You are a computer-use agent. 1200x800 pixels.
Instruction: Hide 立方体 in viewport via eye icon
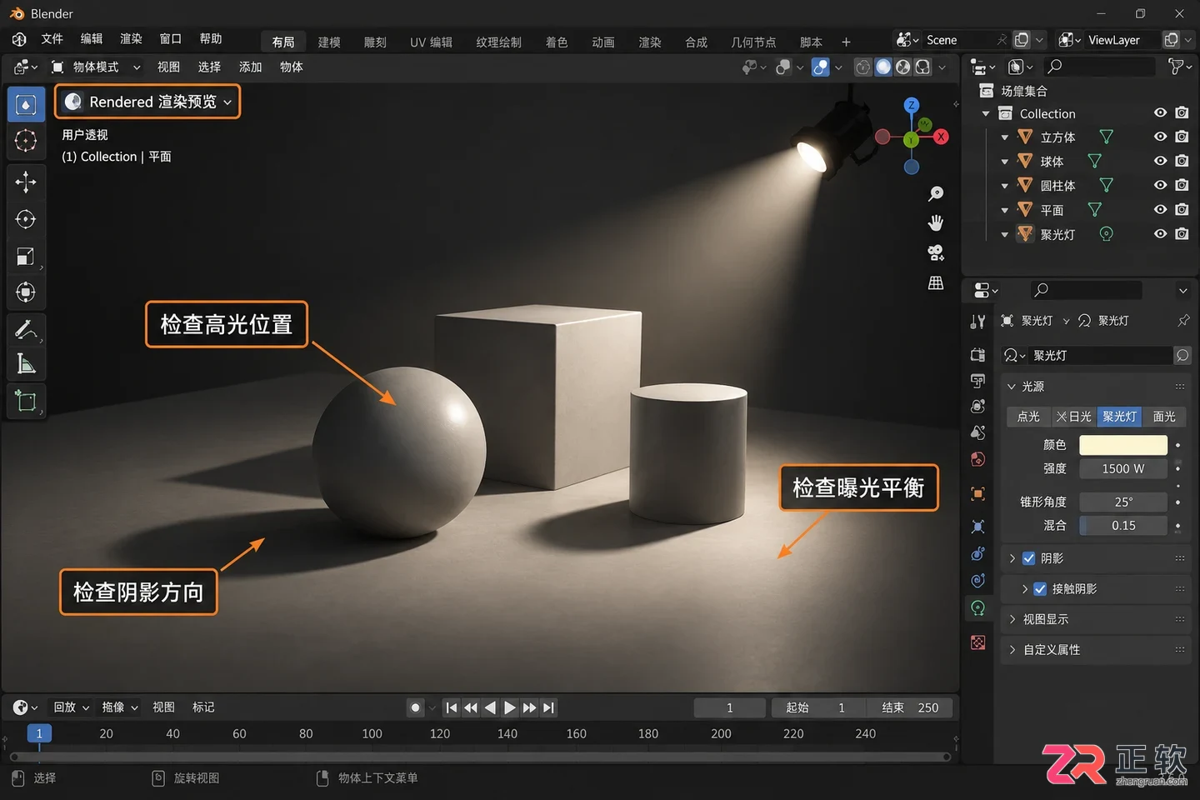1160,137
